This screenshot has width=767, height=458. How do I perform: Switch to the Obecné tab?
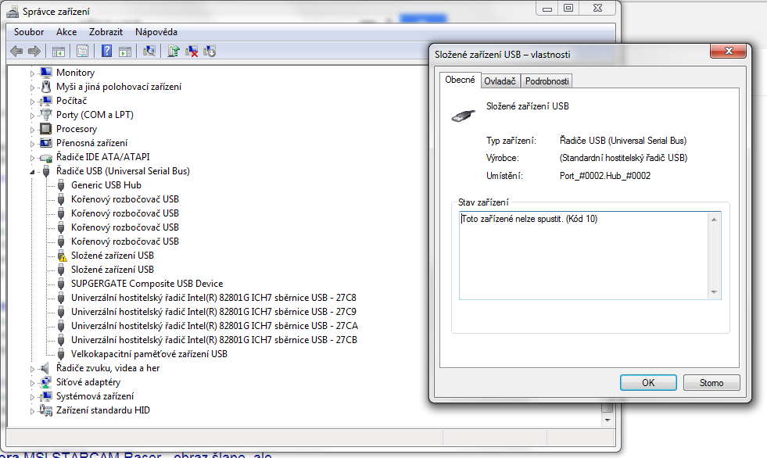460,80
